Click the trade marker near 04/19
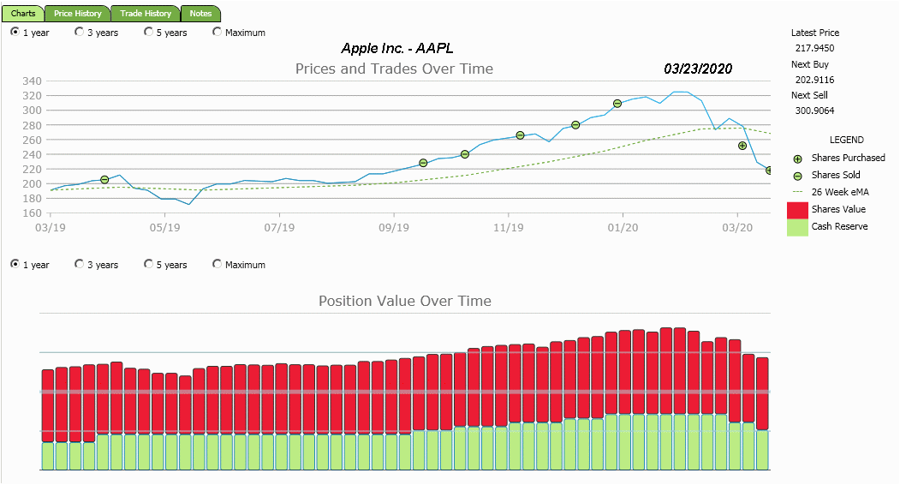Screen dimensions: 900x485 tap(104, 180)
